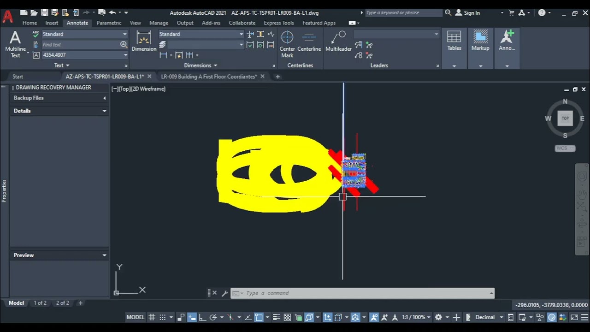Expand the Dimensions panel

coord(201,65)
